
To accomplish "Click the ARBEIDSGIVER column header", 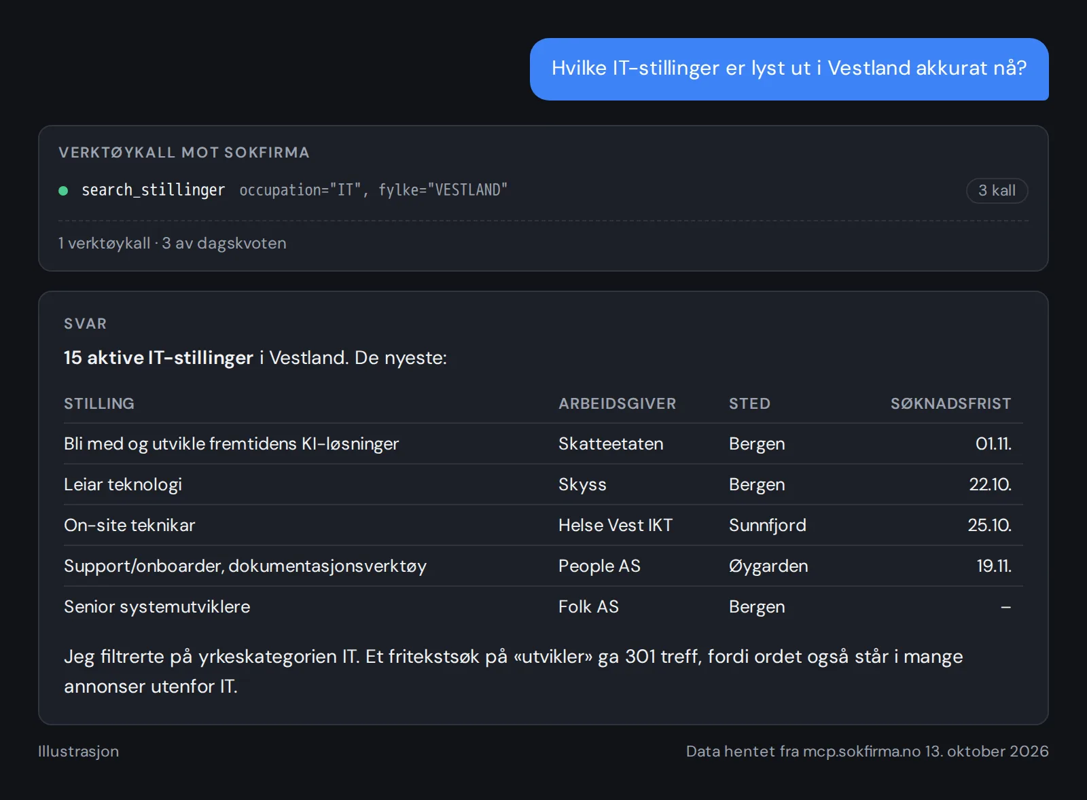I will click(617, 403).
